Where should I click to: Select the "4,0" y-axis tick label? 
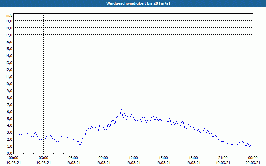pyautogui.click(x=10, y=125)
